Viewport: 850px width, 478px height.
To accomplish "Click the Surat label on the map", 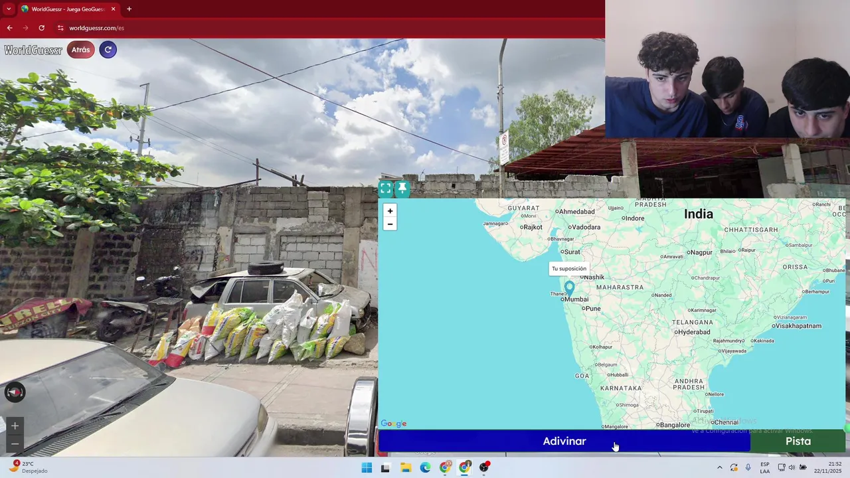I will (572, 252).
